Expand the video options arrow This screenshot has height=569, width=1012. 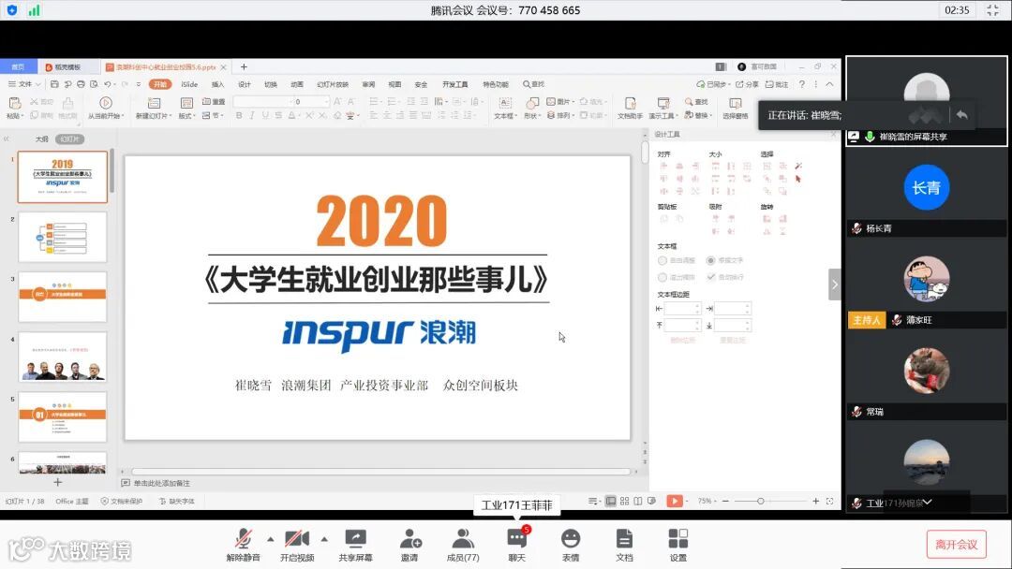[324, 539]
